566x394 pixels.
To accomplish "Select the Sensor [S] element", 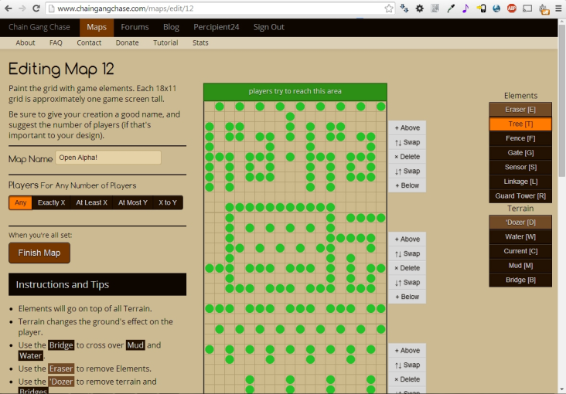I will point(520,167).
